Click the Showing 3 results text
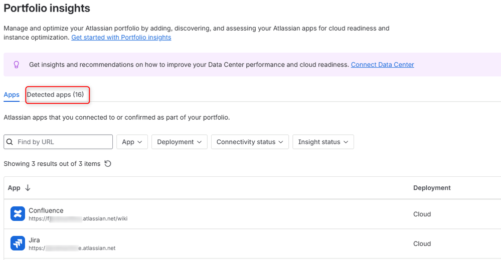Viewport: 501px width, 260px height. point(52,164)
